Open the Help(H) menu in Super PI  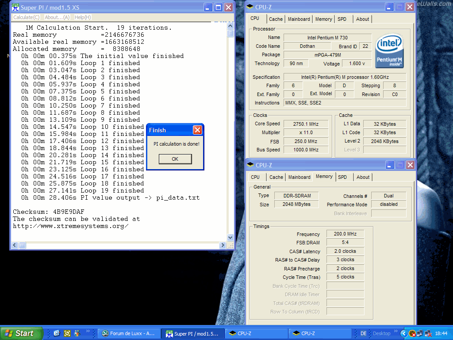coord(83,17)
